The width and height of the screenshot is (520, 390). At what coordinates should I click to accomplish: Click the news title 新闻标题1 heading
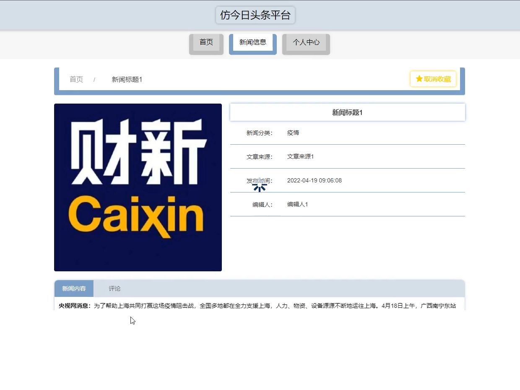pos(347,112)
